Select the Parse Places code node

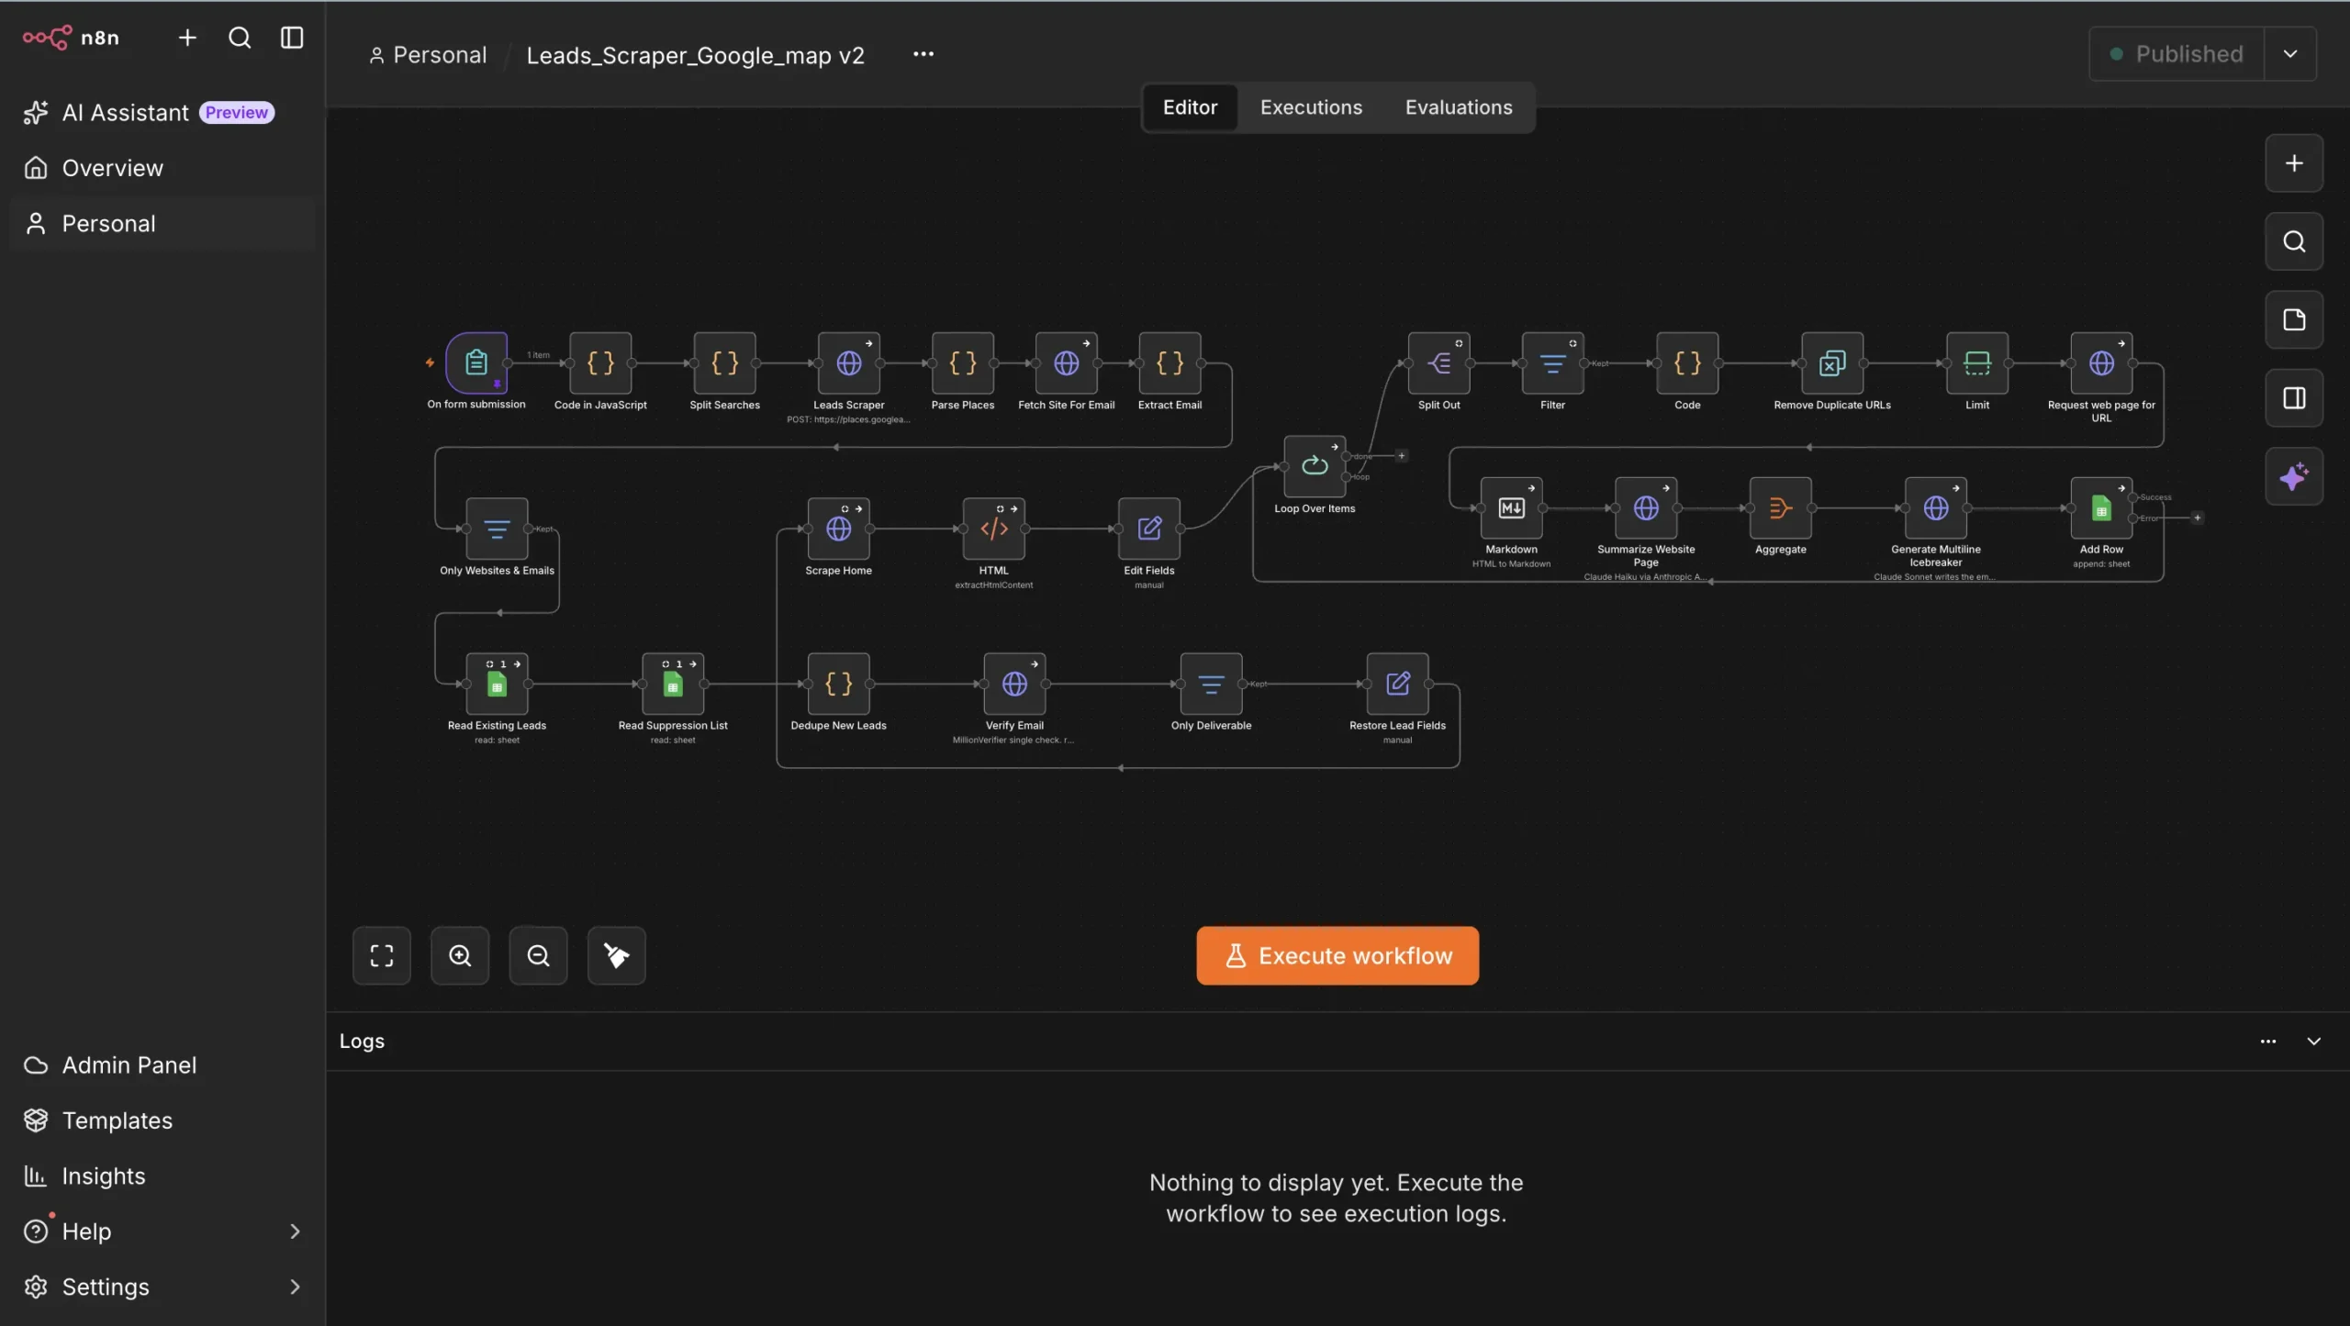point(962,362)
